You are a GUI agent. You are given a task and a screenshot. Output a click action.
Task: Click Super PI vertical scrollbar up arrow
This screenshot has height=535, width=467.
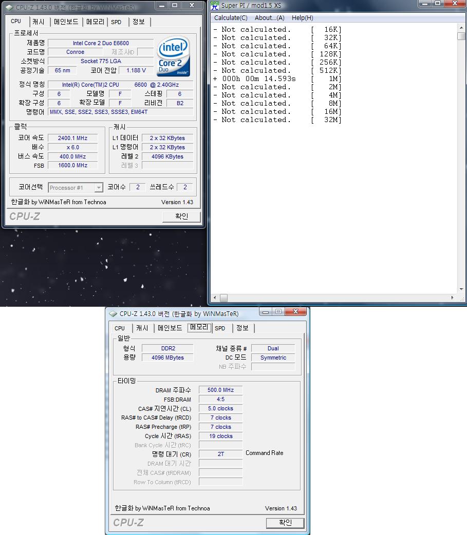point(461,28)
